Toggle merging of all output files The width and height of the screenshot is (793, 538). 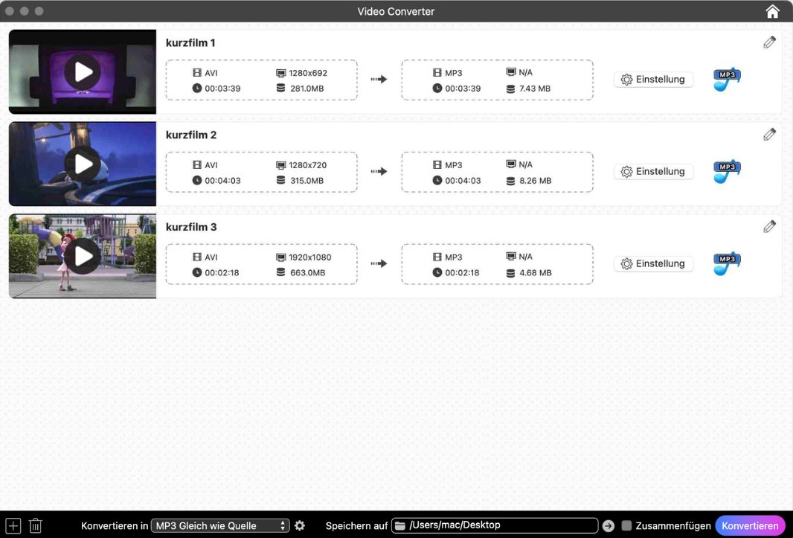click(627, 525)
